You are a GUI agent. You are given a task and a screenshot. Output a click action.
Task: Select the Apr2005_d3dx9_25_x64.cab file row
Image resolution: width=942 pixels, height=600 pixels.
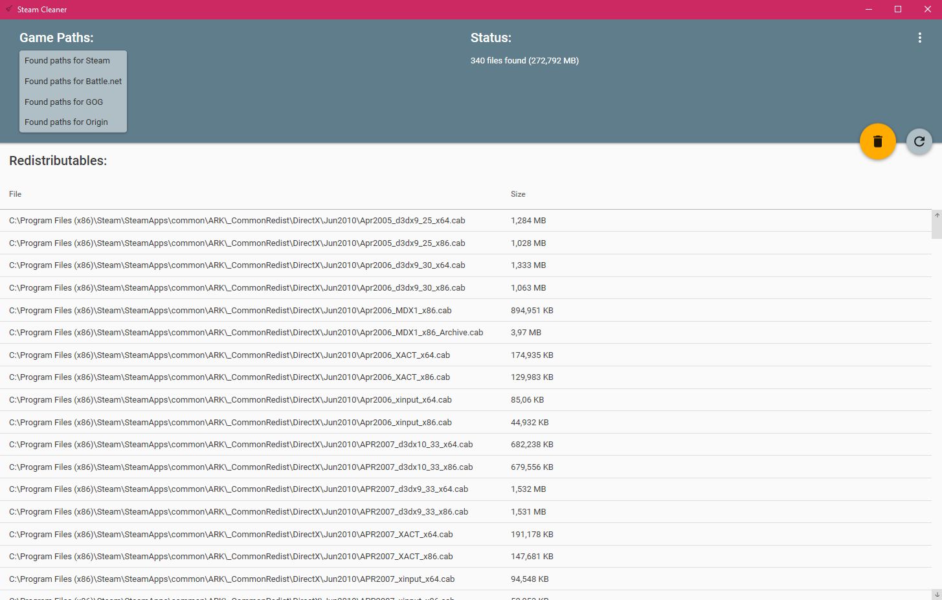pyautogui.click(x=465, y=221)
